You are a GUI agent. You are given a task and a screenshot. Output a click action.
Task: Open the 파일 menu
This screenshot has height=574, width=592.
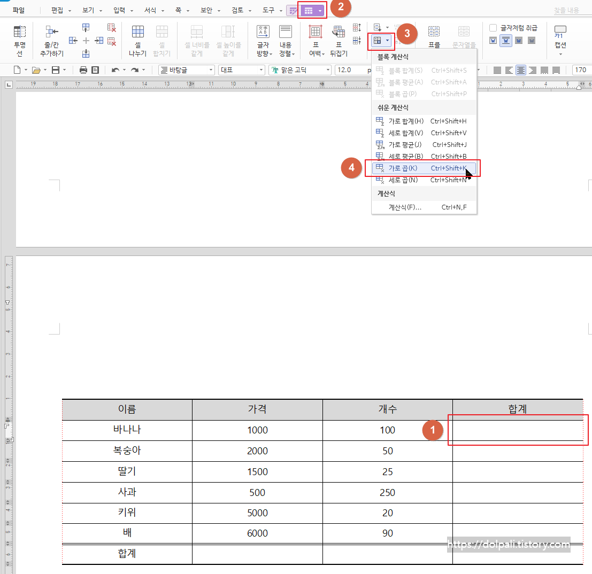pos(18,10)
